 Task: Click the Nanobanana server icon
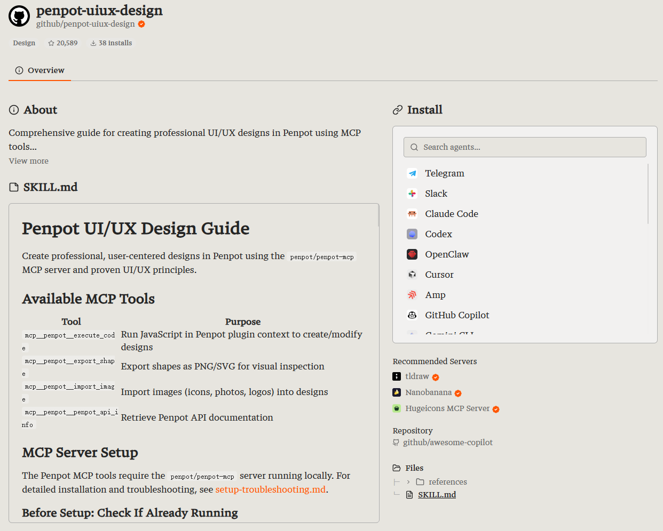click(397, 392)
